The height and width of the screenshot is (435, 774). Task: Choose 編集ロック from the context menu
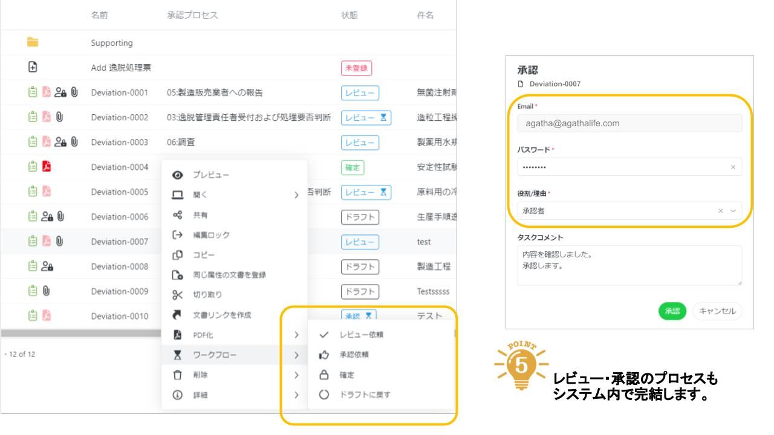211,234
